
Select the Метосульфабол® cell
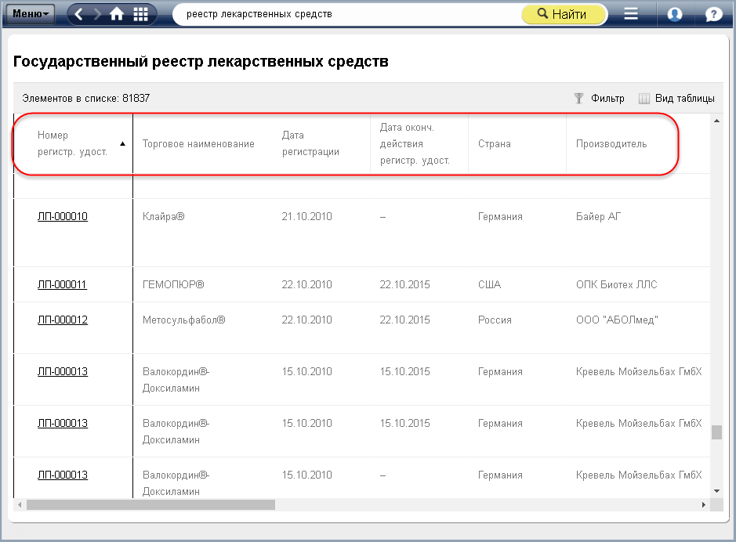click(x=184, y=320)
